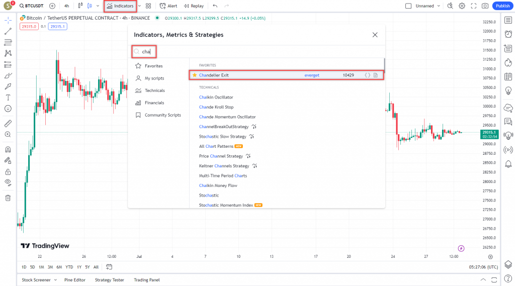Image resolution: width=515 pixels, height=286 pixels.
Task: Set range to All
Action: 96,267
